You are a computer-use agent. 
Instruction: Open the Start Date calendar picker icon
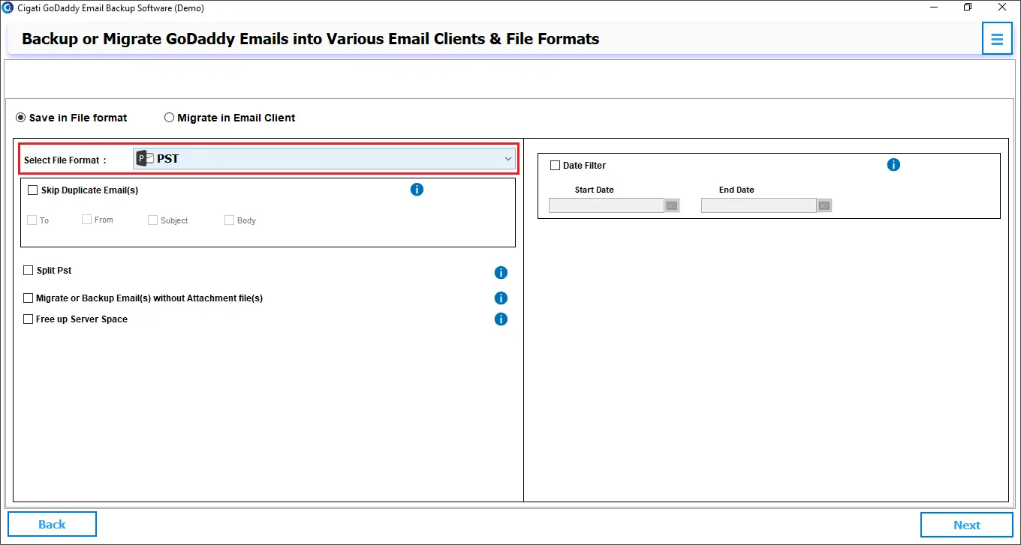pos(672,205)
